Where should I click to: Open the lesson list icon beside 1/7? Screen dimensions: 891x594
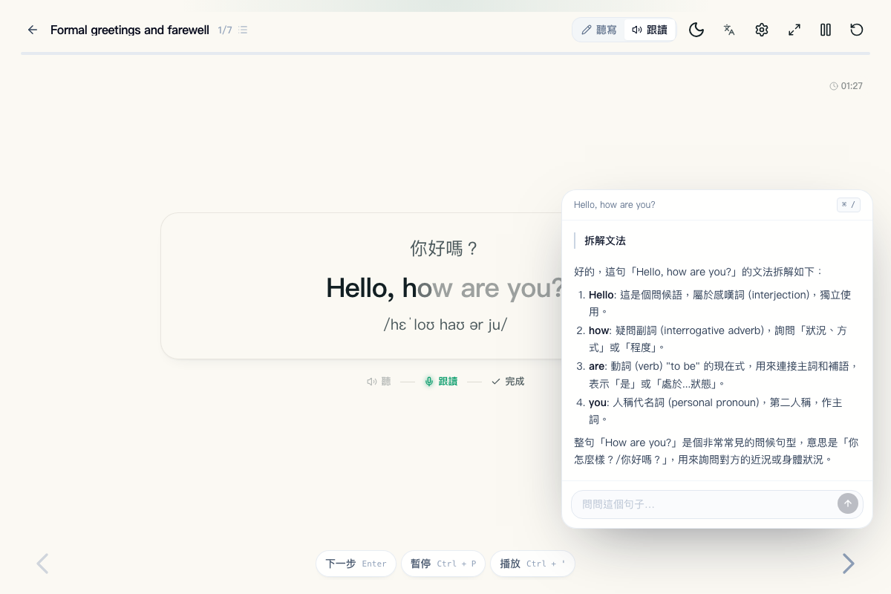click(243, 30)
